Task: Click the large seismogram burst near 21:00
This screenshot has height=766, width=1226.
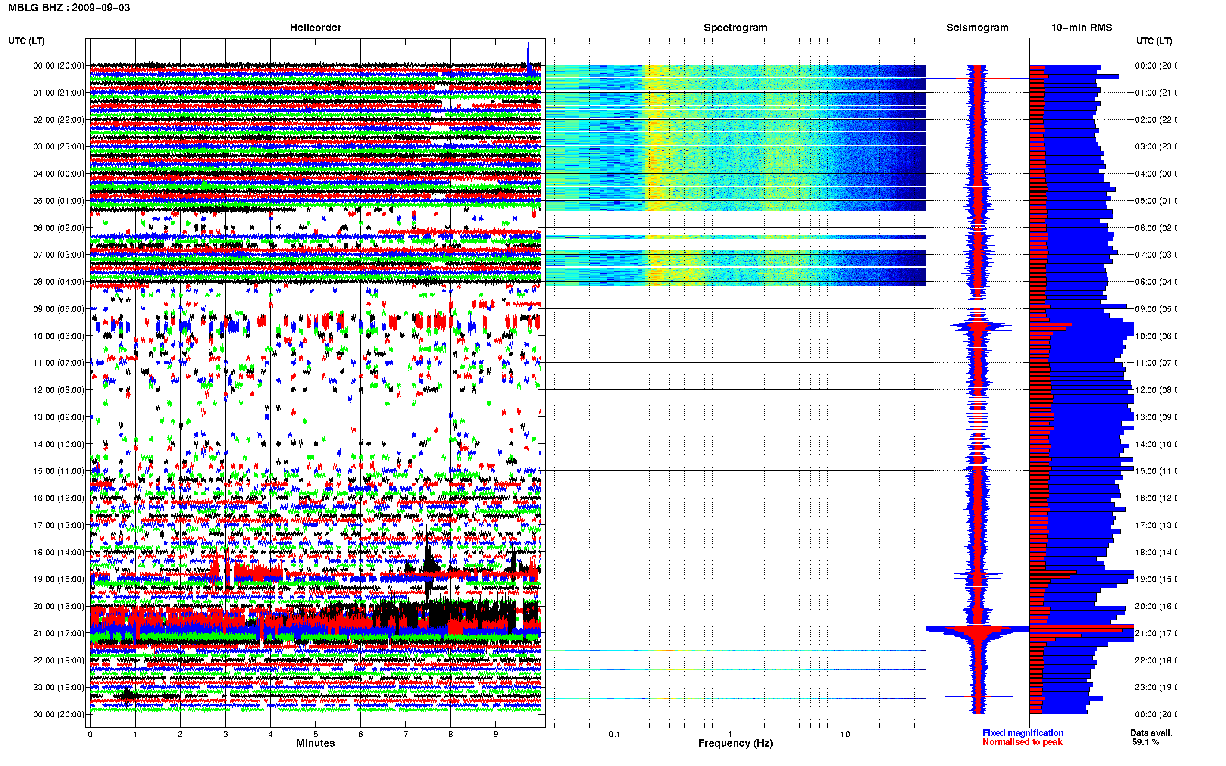Action: [977, 631]
